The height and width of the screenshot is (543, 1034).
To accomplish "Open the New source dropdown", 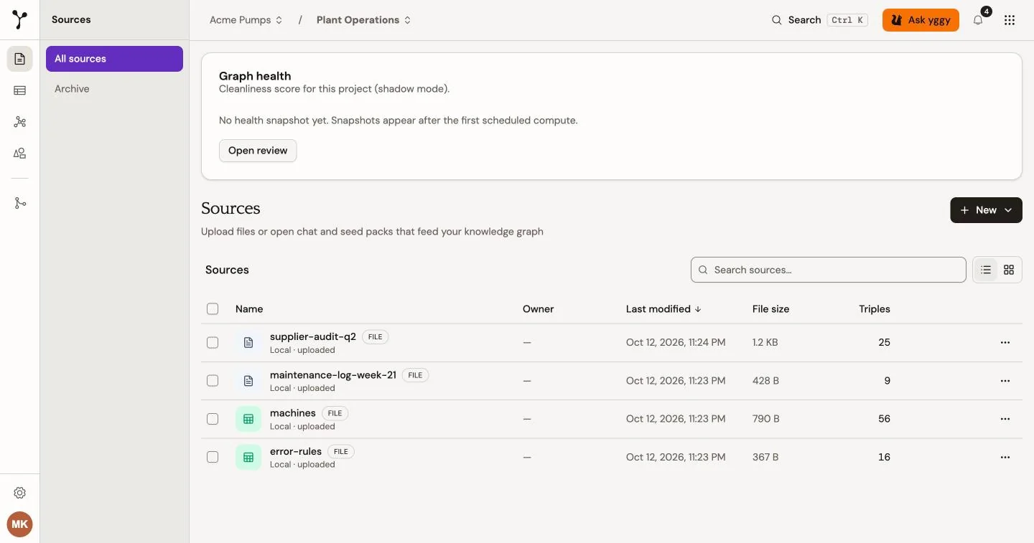I will click(986, 210).
